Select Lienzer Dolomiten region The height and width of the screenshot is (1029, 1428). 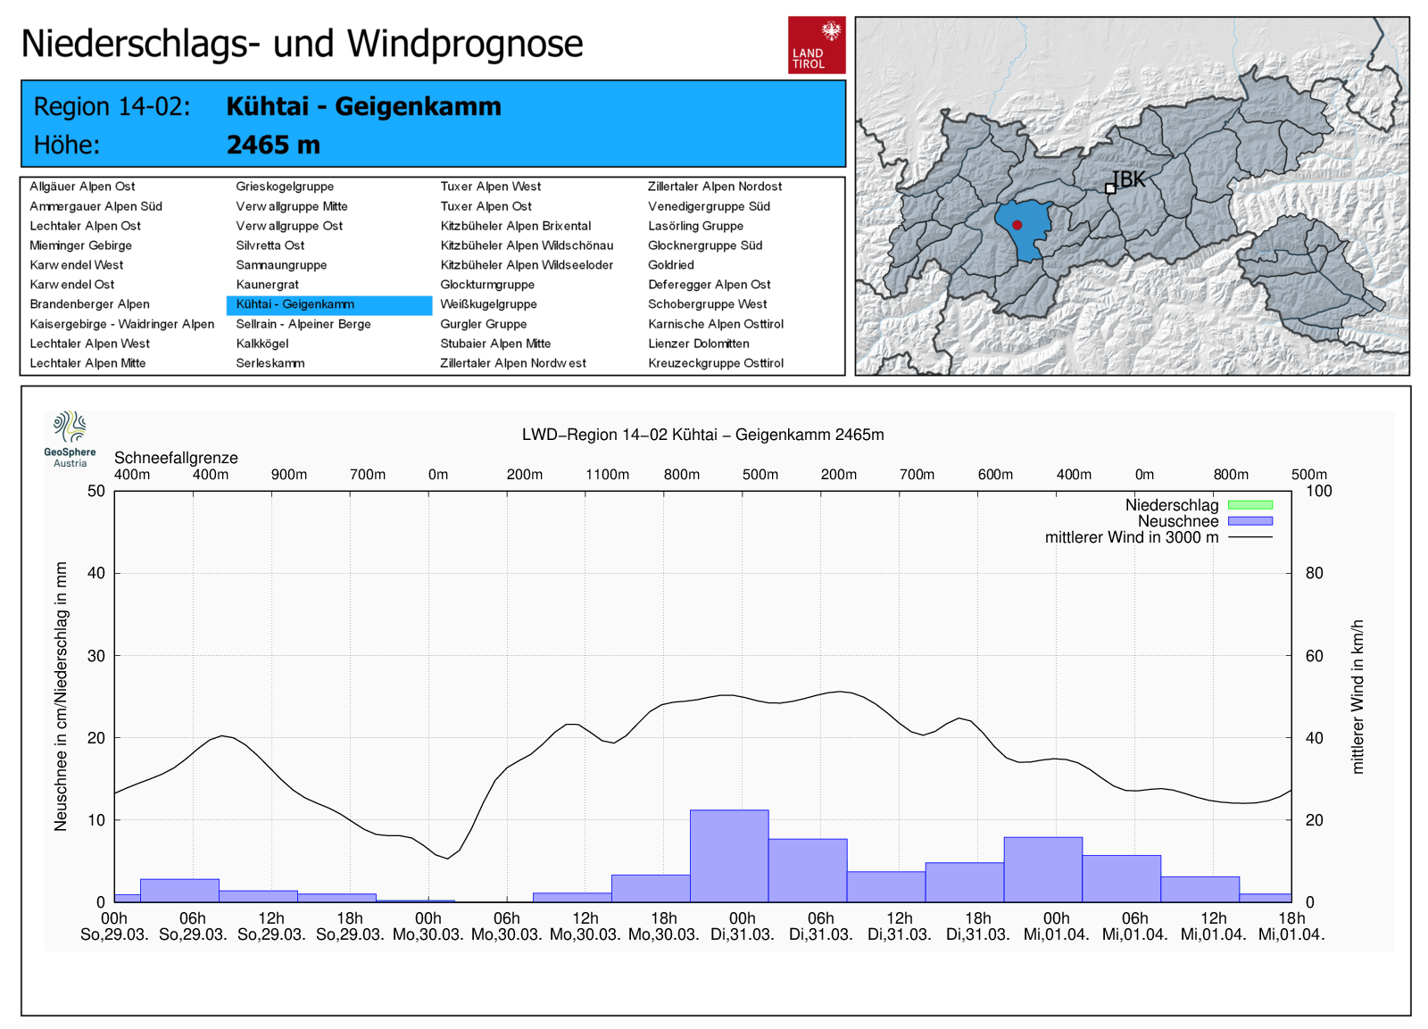click(698, 344)
